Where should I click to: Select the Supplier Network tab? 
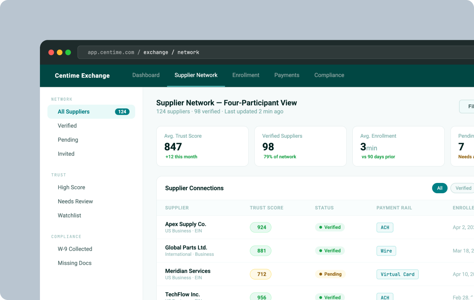click(196, 75)
